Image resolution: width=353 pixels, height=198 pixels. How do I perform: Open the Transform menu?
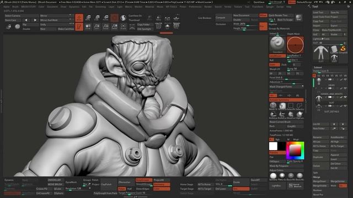(x=258, y=7)
